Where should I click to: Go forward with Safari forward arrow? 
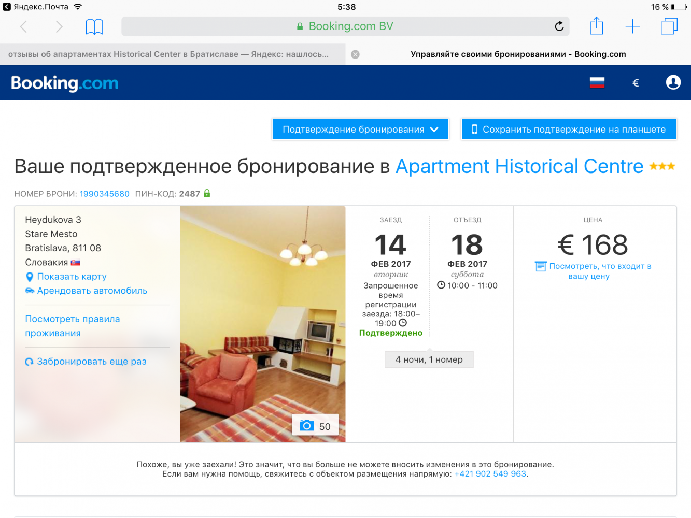[59, 26]
